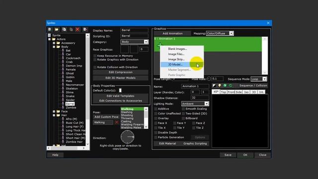Click the toolbar icon right of red X

(85, 29)
